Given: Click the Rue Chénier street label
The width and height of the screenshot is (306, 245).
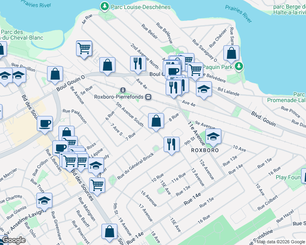Looking at the screenshot, I should pos(218,38).
